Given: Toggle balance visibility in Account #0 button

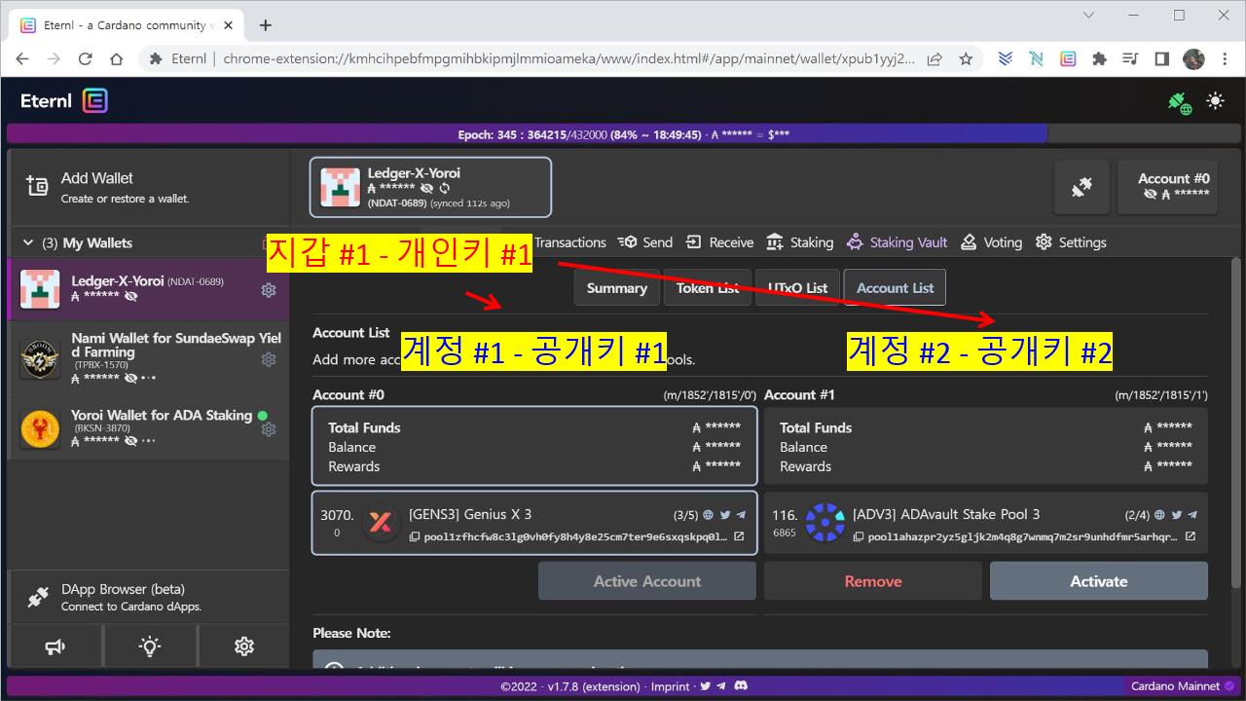Looking at the screenshot, I should tap(1151, 194).
